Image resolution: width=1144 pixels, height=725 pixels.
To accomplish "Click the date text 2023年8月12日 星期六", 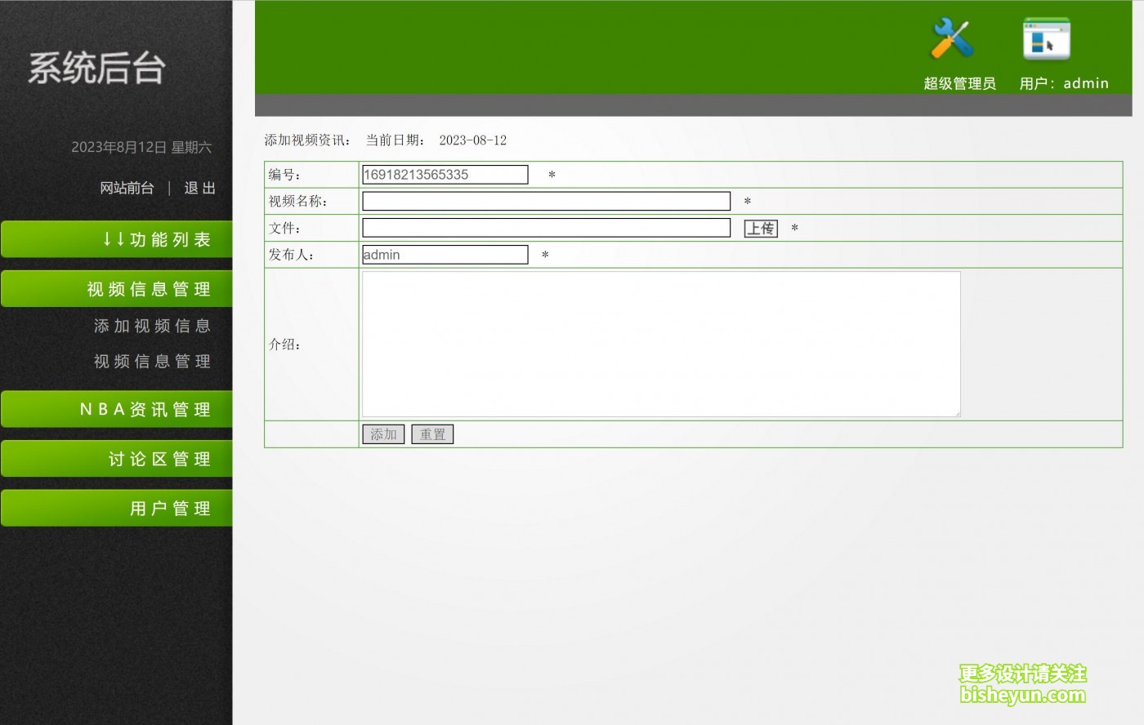I will tap(141, 147).
